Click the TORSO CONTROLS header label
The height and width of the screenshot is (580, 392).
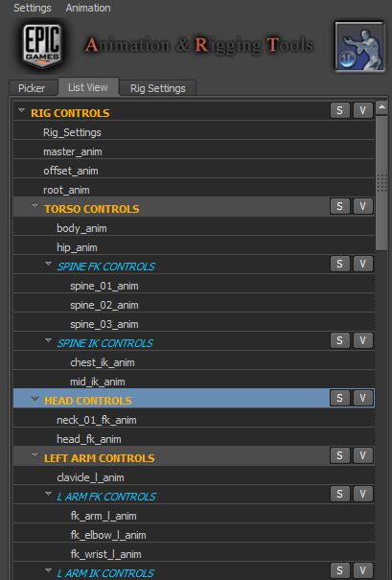pyautogui.click(x=92, y=209)
